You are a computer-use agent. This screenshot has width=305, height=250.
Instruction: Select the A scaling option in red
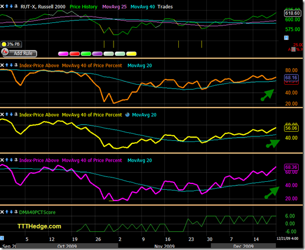click(289, 49)
